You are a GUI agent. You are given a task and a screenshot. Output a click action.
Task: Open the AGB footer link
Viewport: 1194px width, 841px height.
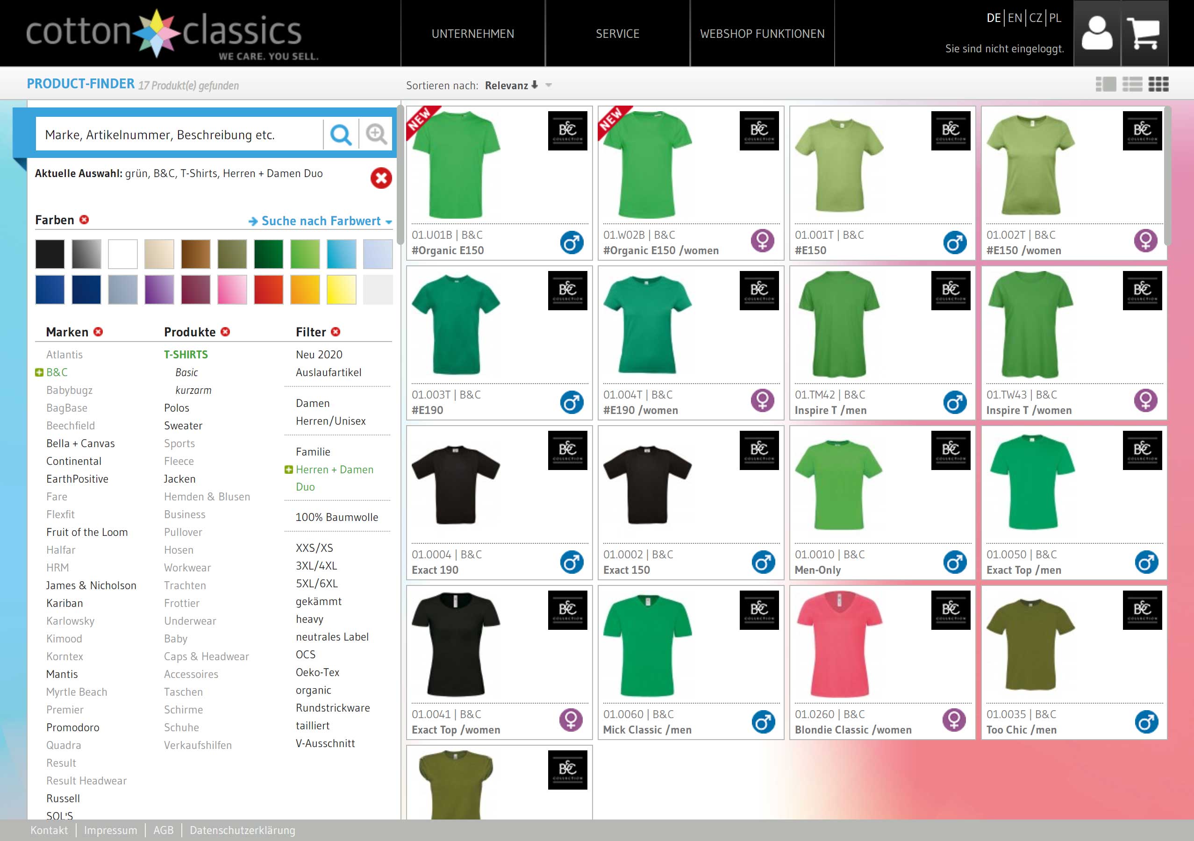coord(163,830)
